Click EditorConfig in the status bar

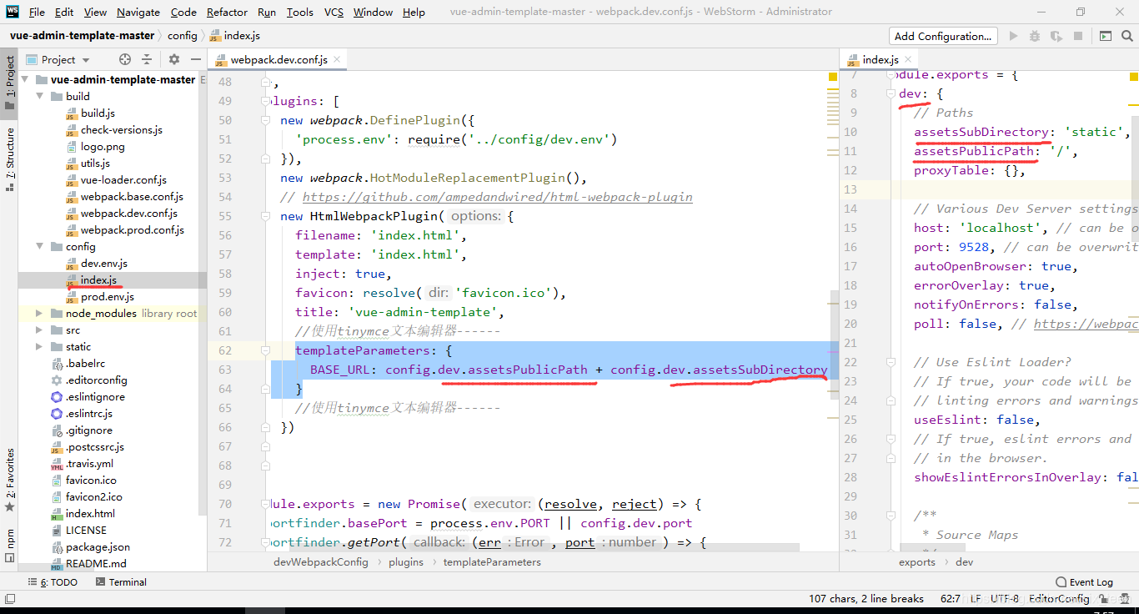pyautogui.click(x=1059, y=599)
